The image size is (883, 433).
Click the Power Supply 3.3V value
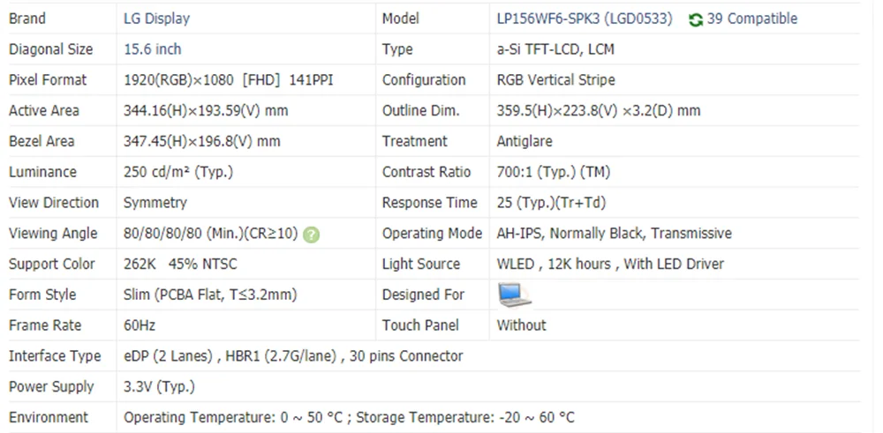(x=159, y=386)
